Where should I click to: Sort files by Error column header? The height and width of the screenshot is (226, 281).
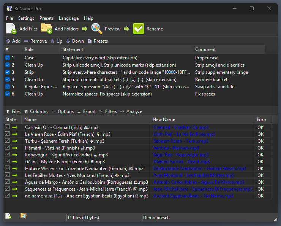[x=262, y=119]
